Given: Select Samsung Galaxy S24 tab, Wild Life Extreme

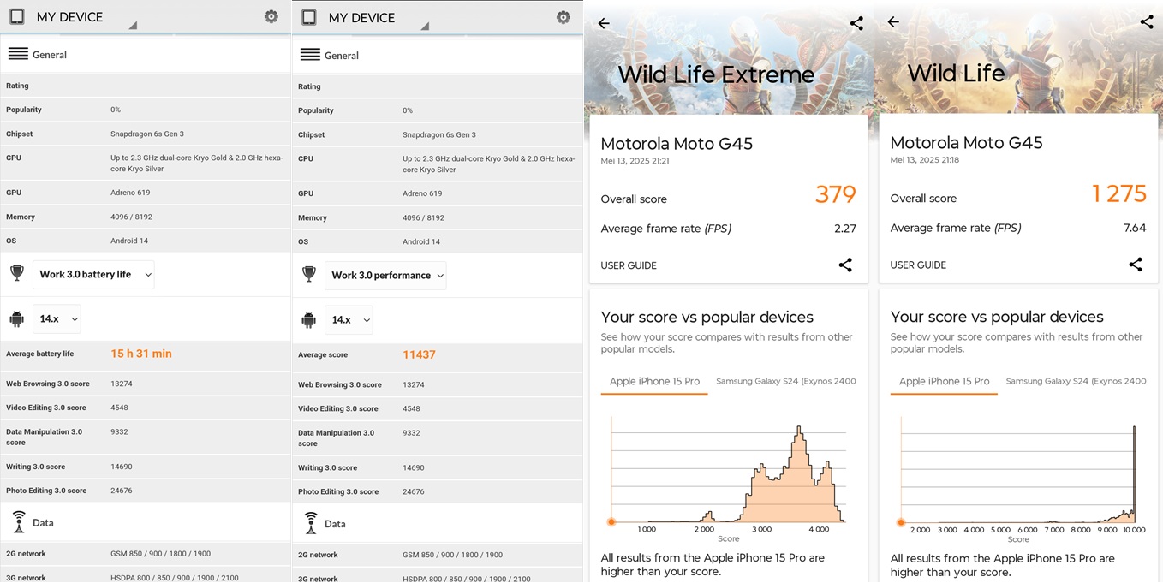Looking at the screenshot, I should tap(785, 381).
